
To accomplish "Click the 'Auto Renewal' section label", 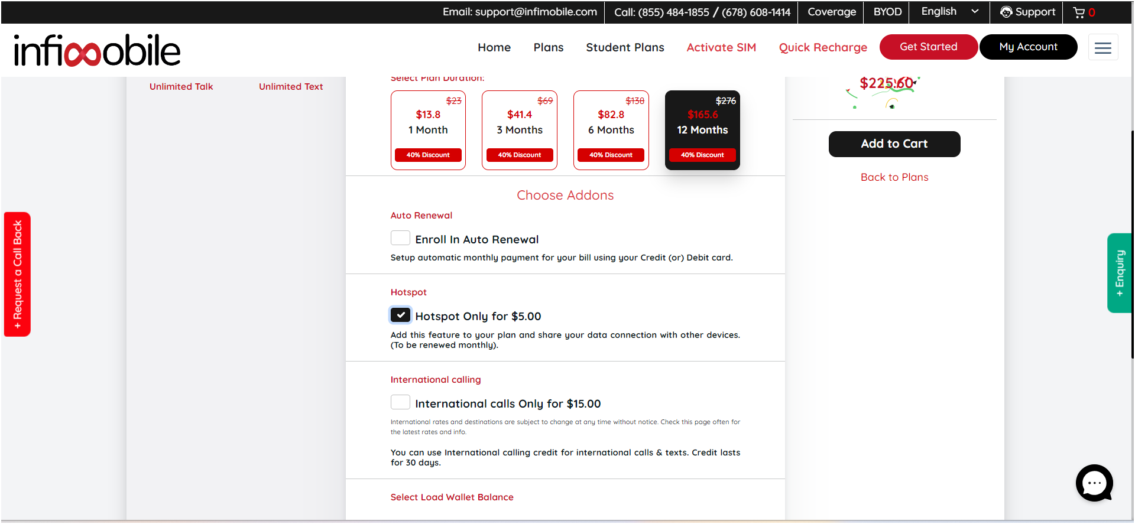I will pyautogui.click(x=421, y=216).
